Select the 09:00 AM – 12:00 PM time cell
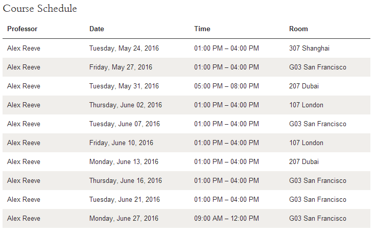This screenshot has width=376, height=234. point(227,218)
